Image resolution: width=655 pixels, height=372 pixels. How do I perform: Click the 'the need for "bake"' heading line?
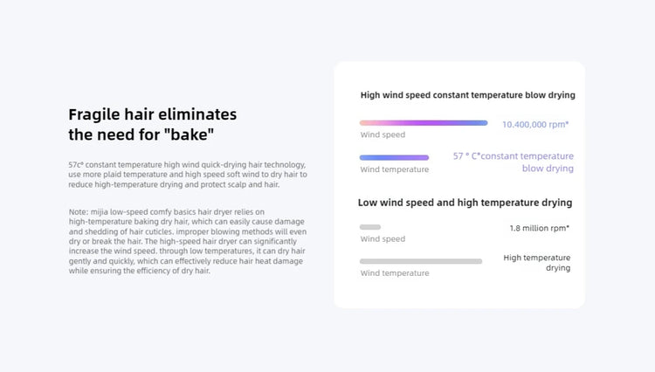(x=141, y=134)
